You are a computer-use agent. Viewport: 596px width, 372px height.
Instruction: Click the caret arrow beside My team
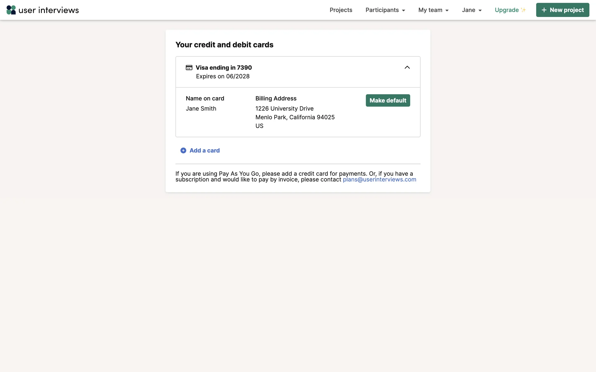click(x=447, y=11)
